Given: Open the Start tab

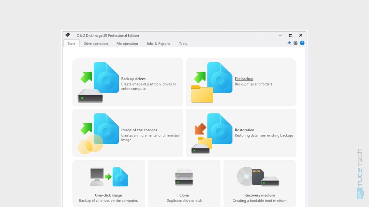Looking at the screenshot, I should point(71,44).
